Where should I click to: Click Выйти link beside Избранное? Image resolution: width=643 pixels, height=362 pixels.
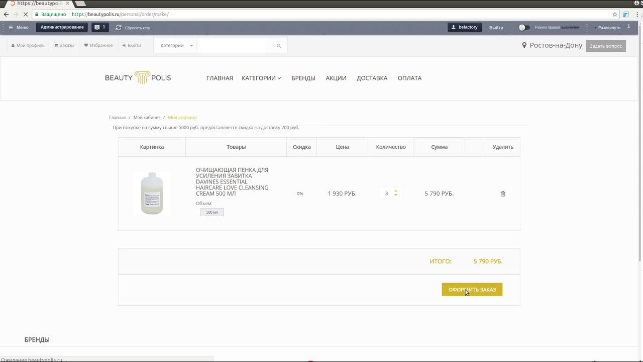pos(132,45)
